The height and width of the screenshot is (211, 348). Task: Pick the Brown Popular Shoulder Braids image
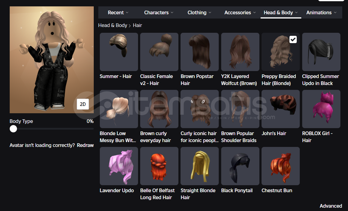[240, 109]
